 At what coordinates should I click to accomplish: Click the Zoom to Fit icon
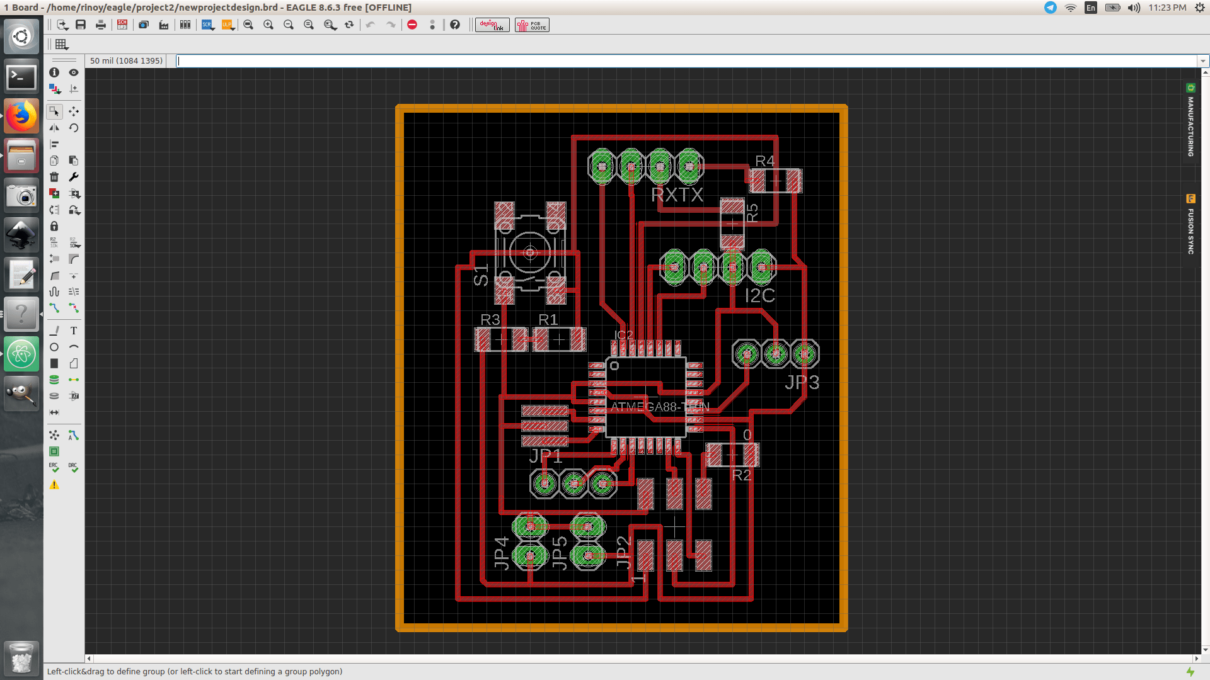(248, 25)
